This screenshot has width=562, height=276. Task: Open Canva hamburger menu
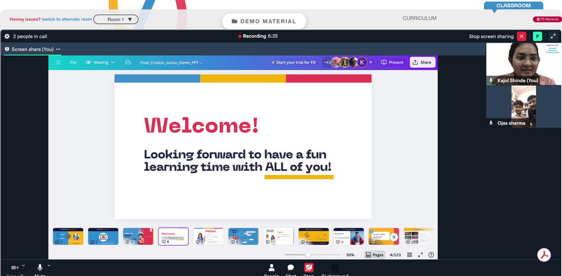click(58, 62)
